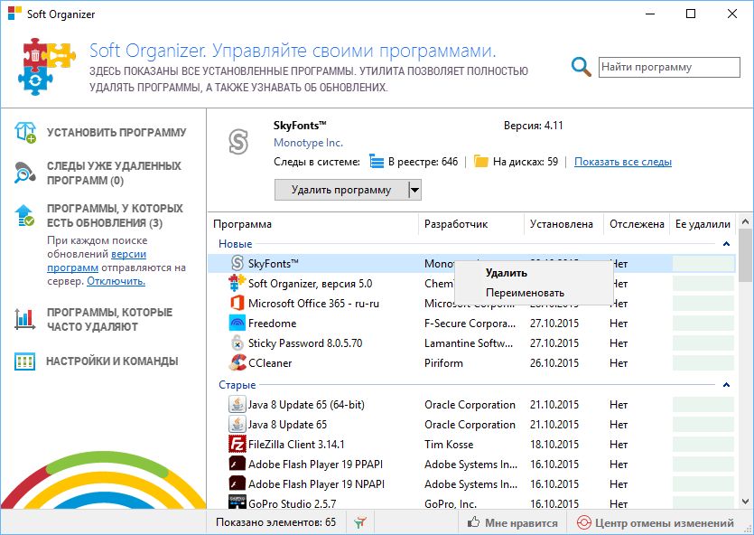Open the dropdown arrow beside Удалить программу
Image resolution: width=754 pixels, height=535 pixels.
click(x=414, y=190)
